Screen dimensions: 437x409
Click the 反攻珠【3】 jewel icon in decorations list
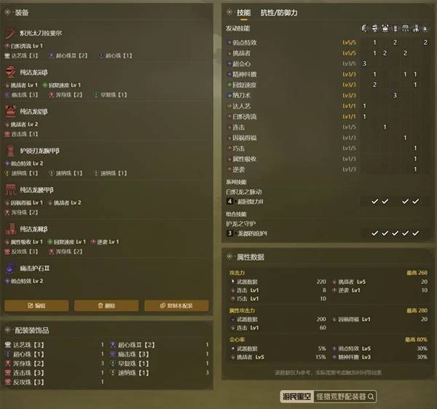click(7, 382)
